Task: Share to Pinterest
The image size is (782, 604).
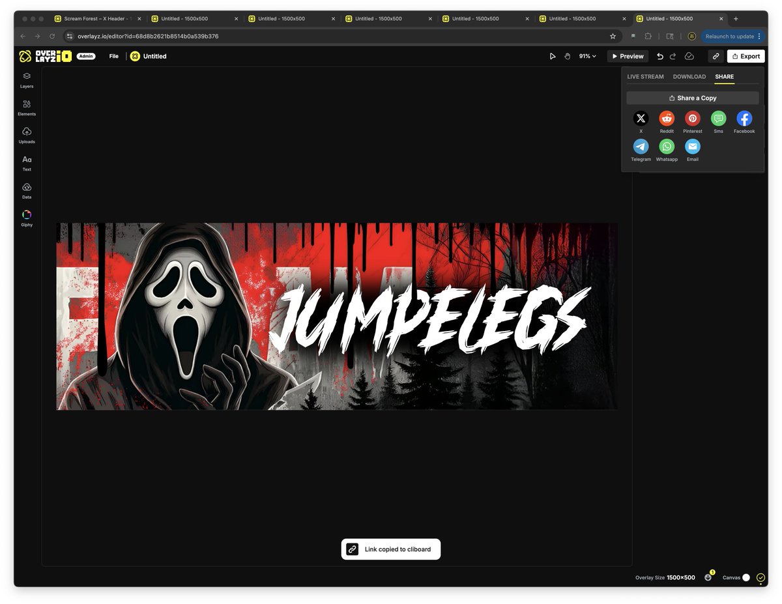Action: click(693, 118)
